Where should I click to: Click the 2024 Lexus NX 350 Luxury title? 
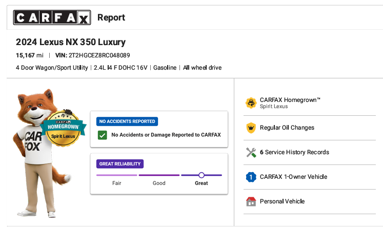tap(71, 42)
